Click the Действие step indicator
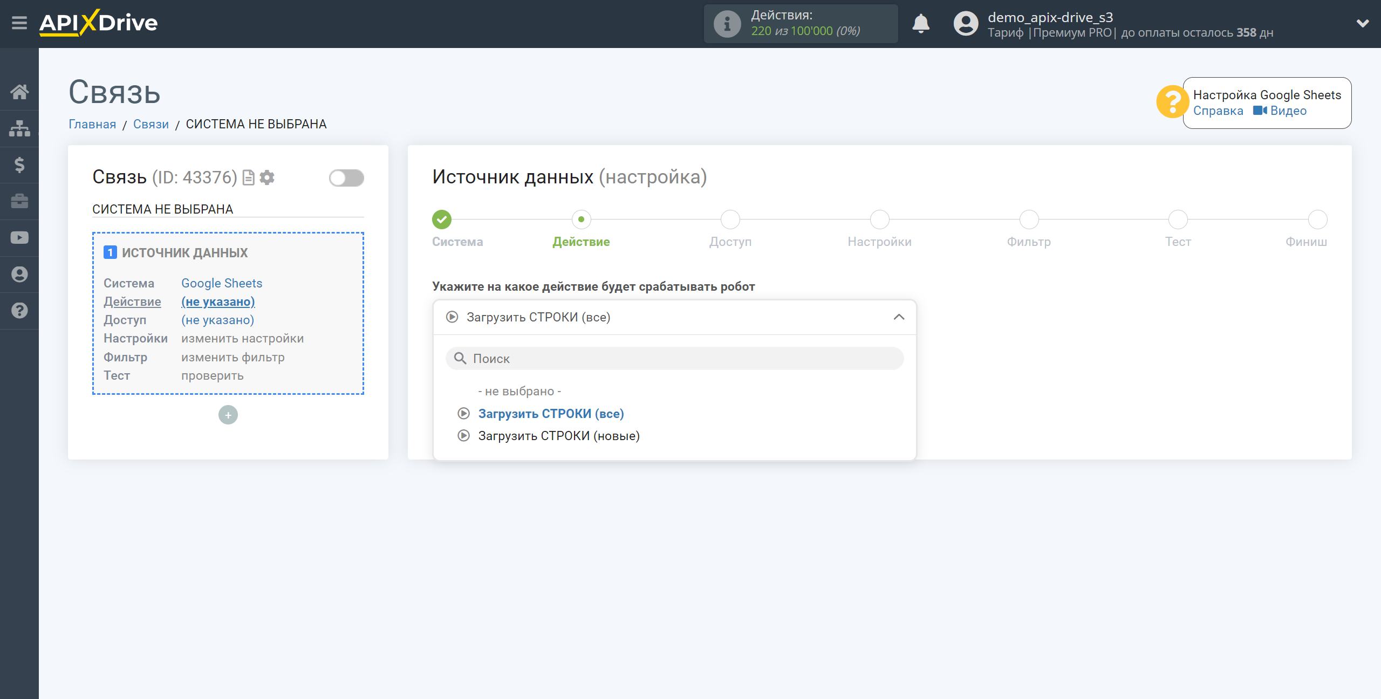Viewport: 1381px width, 699px height. tap(582, 220)
